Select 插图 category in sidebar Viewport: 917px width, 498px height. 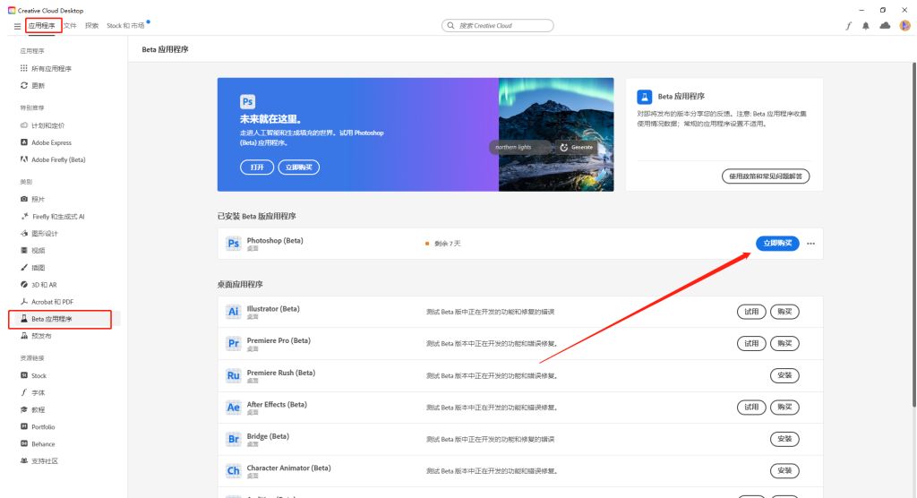pos(38,268)
